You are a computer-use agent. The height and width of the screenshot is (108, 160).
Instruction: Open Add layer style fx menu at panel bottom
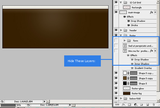click(123, 105)
